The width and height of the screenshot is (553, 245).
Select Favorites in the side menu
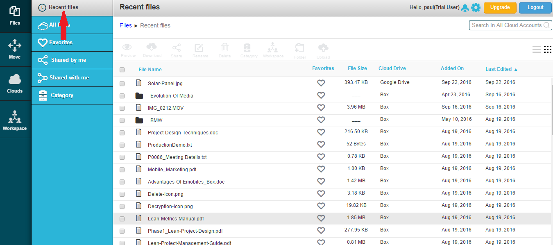coord(61,42)
